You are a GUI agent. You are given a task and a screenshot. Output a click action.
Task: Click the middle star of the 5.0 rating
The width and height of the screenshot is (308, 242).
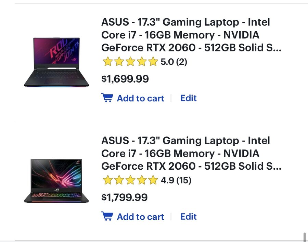click(x=130, y=62)
